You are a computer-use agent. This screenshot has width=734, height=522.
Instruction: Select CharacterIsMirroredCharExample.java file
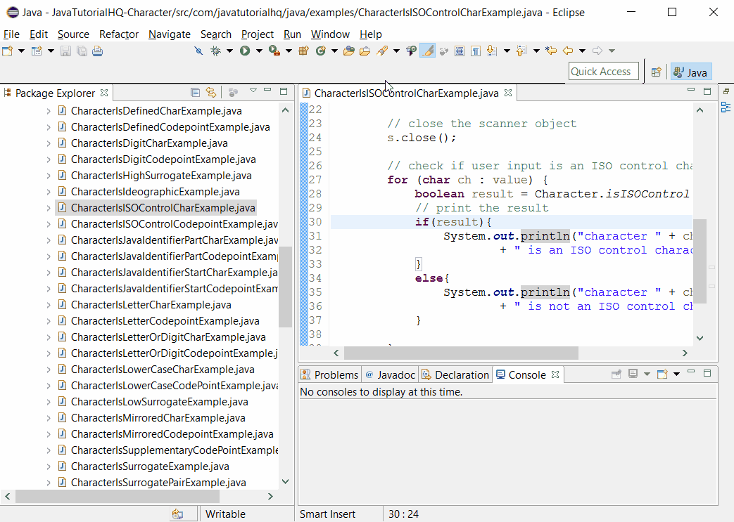pyautogui.click(x=158, y=418)
